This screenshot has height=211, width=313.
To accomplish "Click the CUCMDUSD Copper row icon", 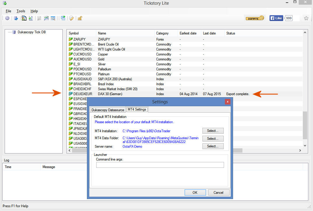I will click(71, 54).
